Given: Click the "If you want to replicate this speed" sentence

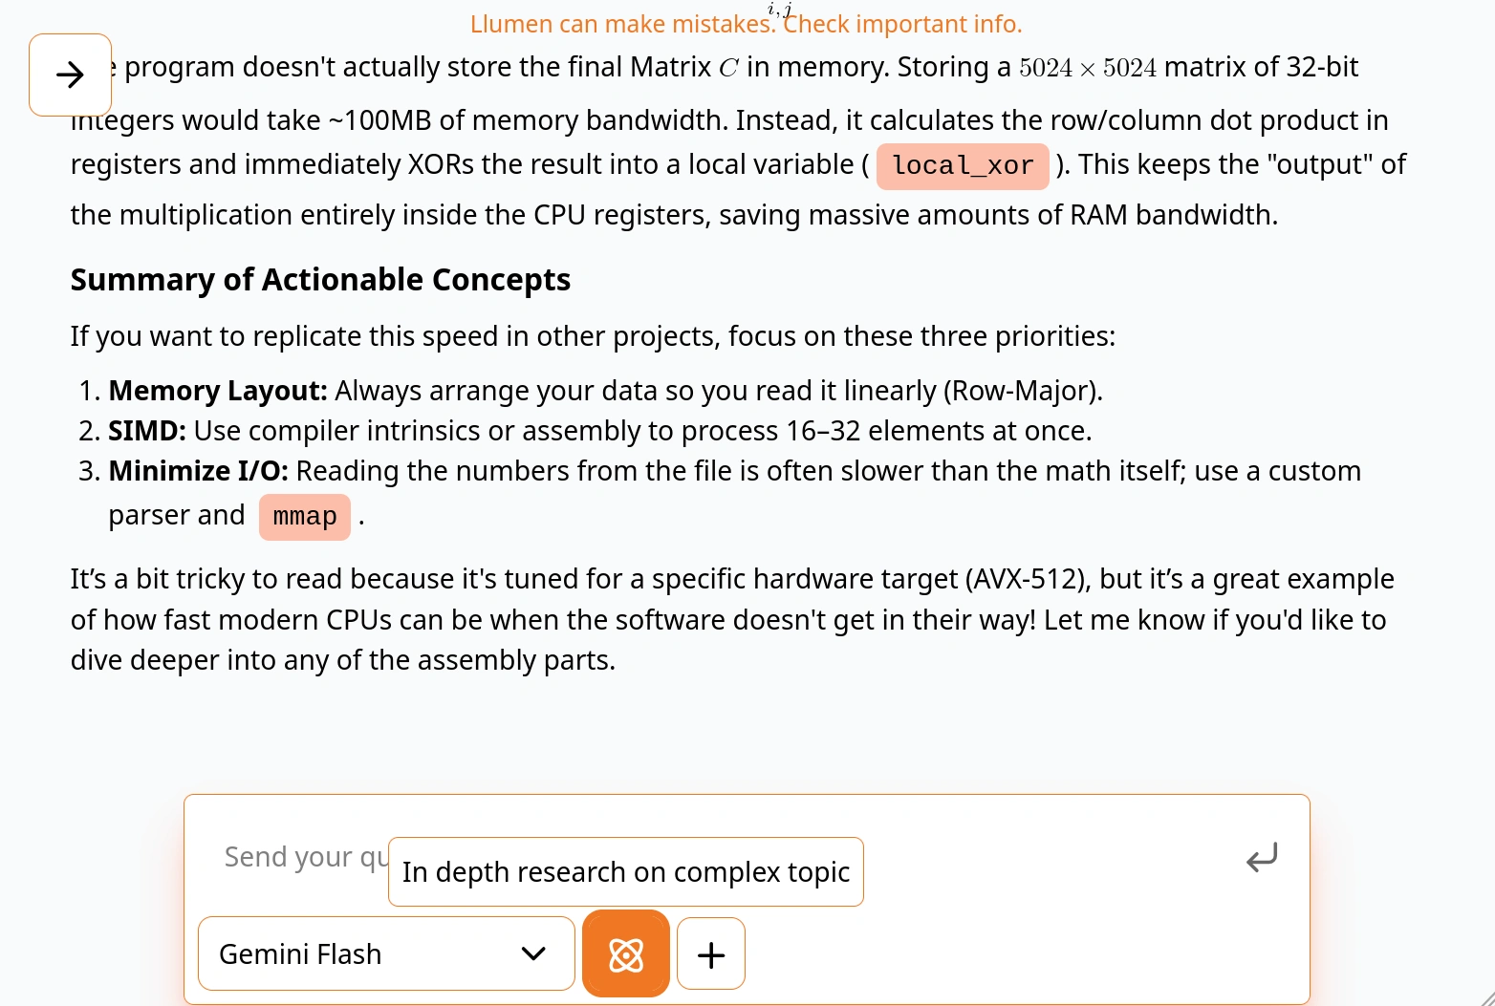Looking at the screenshot, I should [593, 336].
